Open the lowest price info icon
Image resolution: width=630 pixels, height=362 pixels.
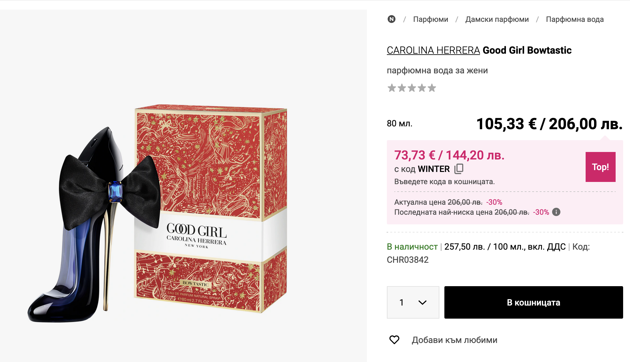[556, 212]
